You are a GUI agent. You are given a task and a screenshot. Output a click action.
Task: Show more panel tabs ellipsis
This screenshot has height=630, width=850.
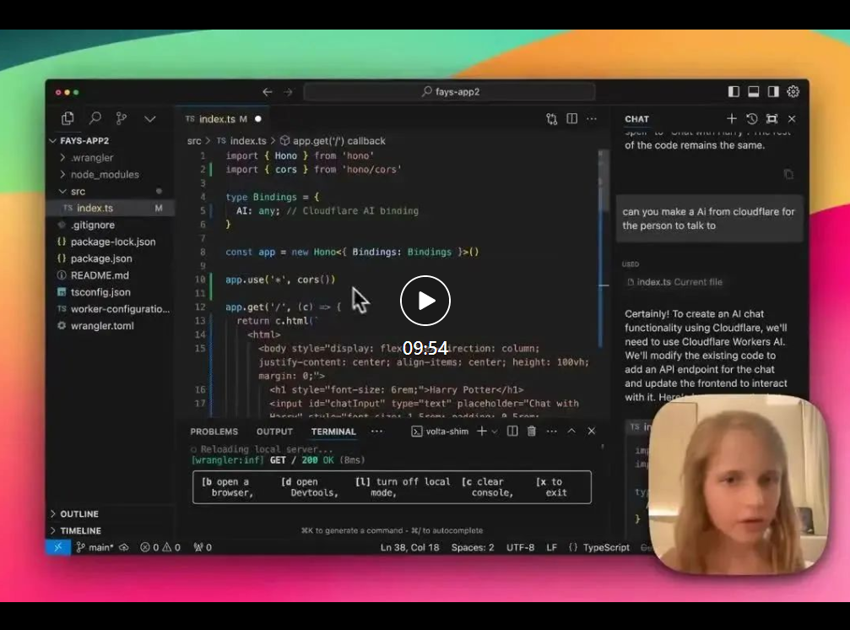point(376,432)
